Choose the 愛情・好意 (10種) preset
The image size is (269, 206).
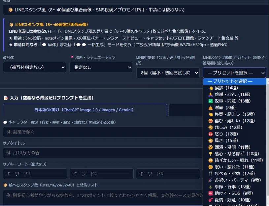coord(234,200)
